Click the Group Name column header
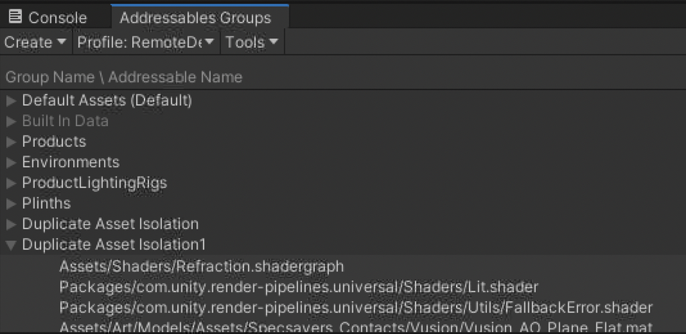This screenshot has height=334, width=686. [124, 77]
